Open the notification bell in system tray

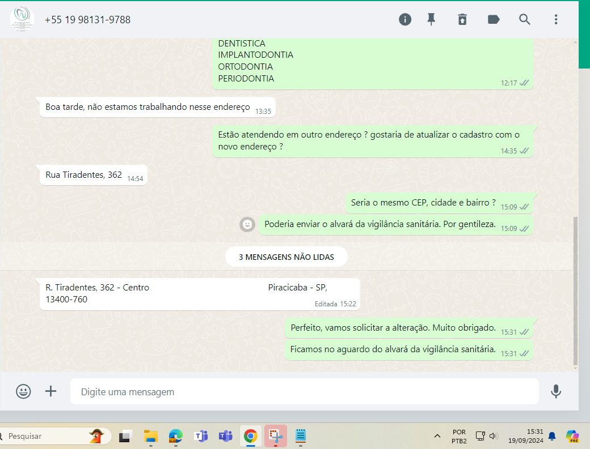(552, 436)
